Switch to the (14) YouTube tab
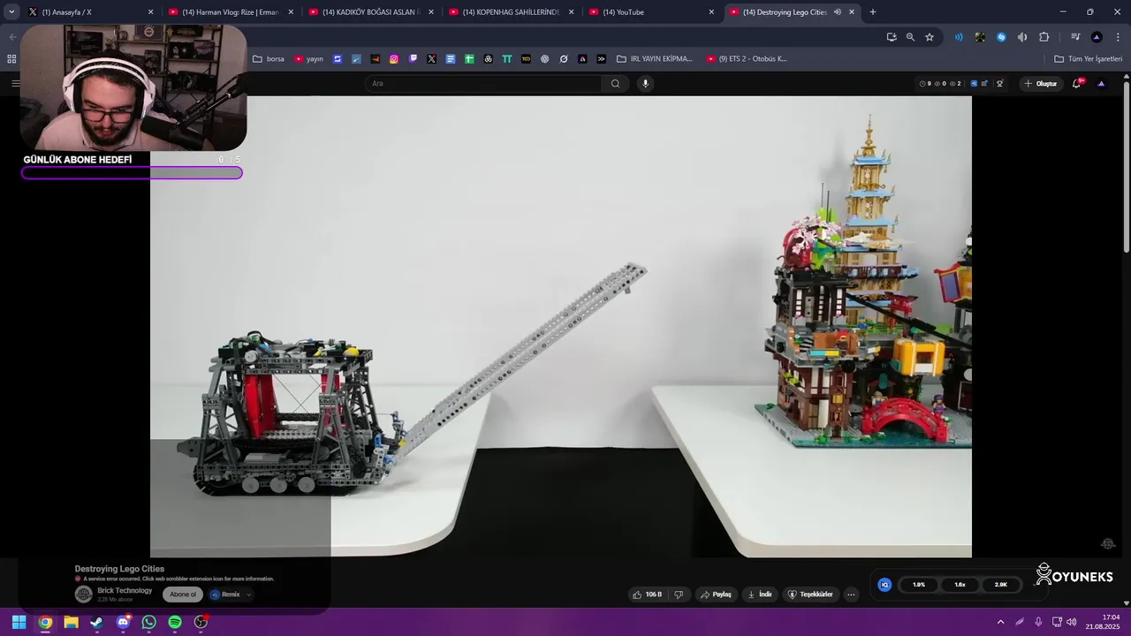 pos(650,12)
